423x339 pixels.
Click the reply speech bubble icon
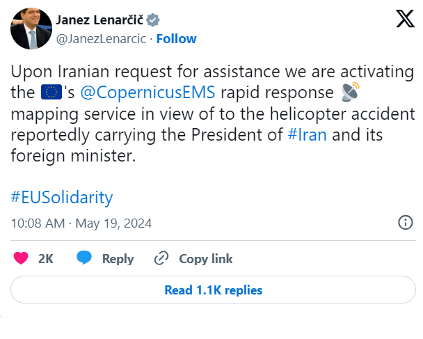tap(85, 258)
